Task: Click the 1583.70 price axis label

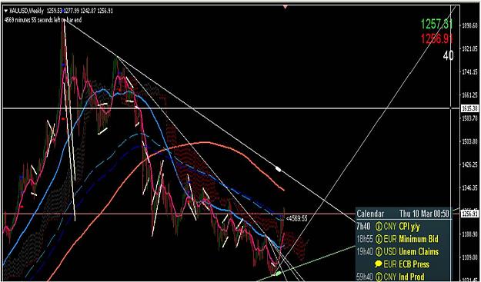Action: [x=469, y=118]
